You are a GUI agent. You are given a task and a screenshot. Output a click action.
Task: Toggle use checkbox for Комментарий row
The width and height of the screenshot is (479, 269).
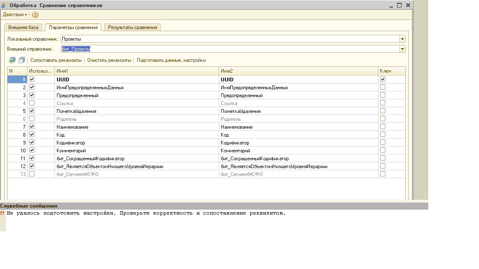coord(32,150)
